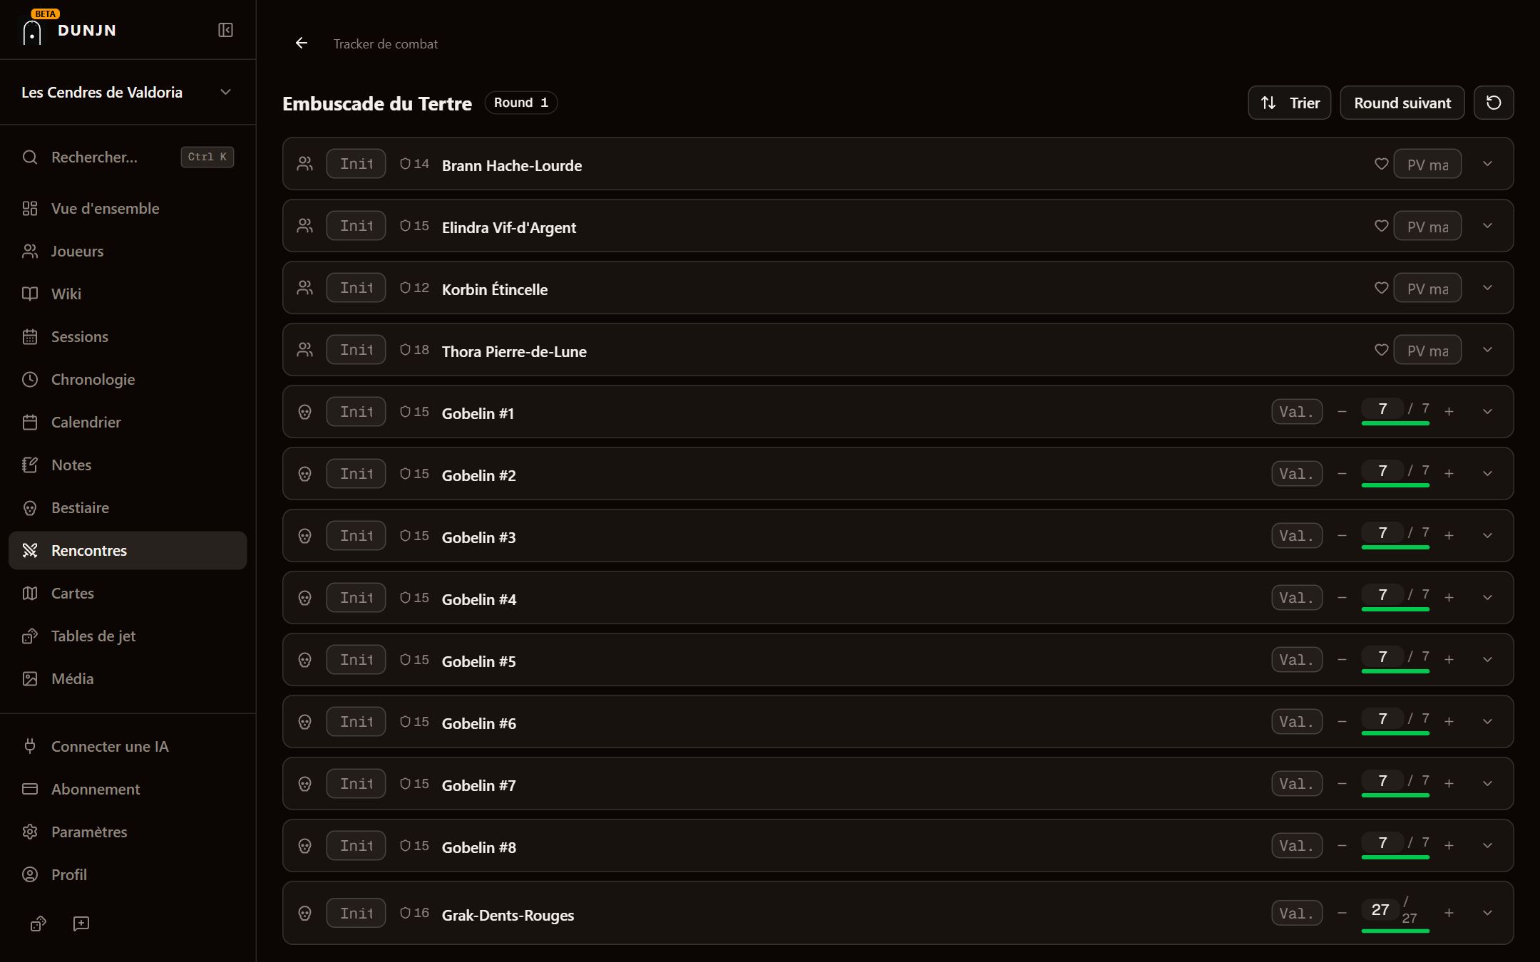Click the Gobelin #2 green health bar
Image resolution: width=1540 pixels, height=962 pixels.
click(1395, 485)
